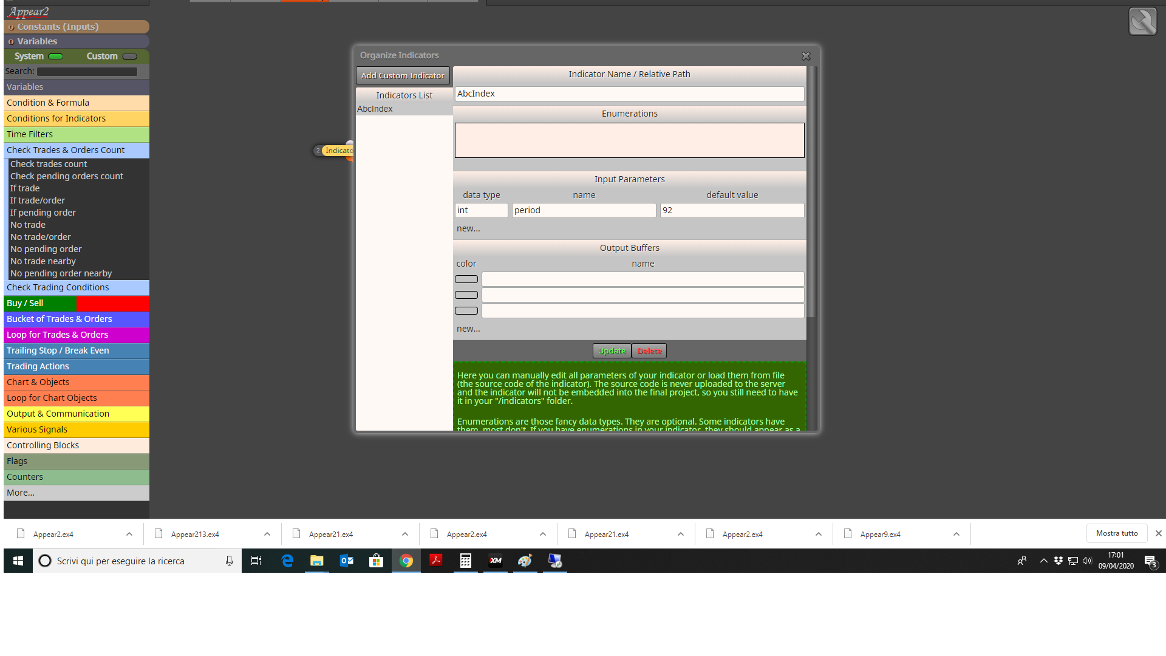
Task: Select the If trade block
Action: click(25, 188)
